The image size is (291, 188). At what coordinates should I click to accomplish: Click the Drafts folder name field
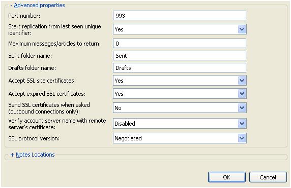click(x=180, y=68)
